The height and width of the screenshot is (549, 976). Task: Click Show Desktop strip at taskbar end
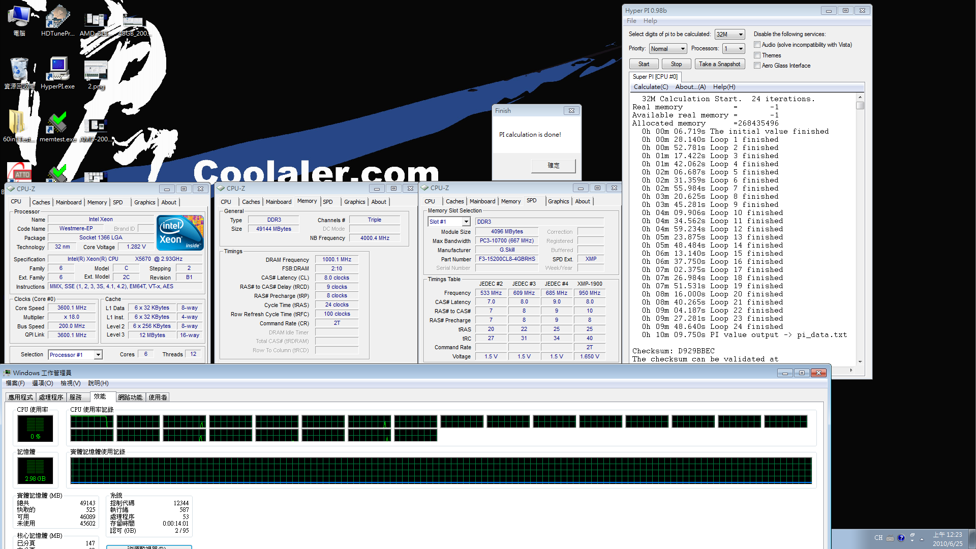[x=972, y=539]
